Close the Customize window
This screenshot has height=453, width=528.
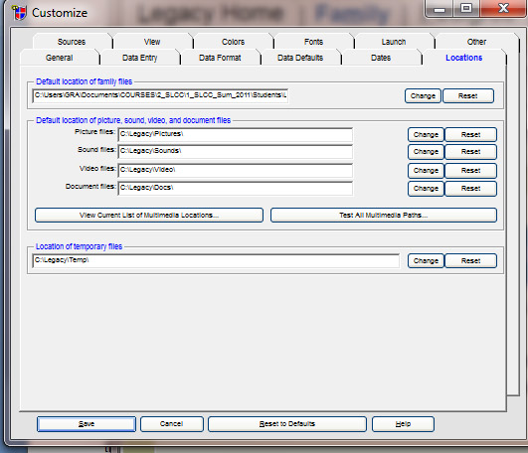[x=503, y=8]
